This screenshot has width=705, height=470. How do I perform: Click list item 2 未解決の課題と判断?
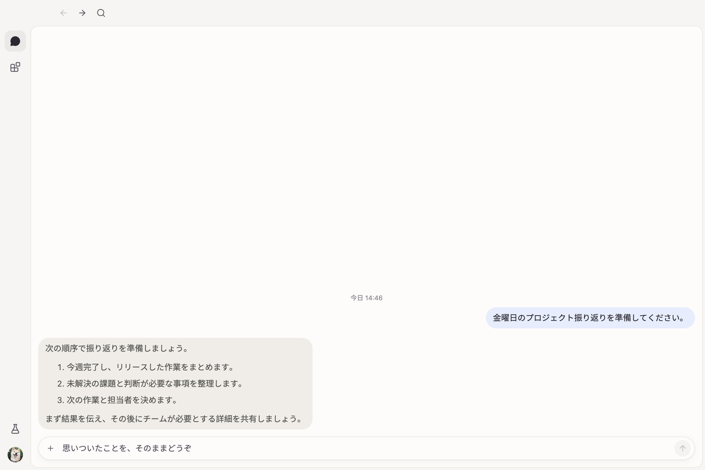click(x=150, y=384)
